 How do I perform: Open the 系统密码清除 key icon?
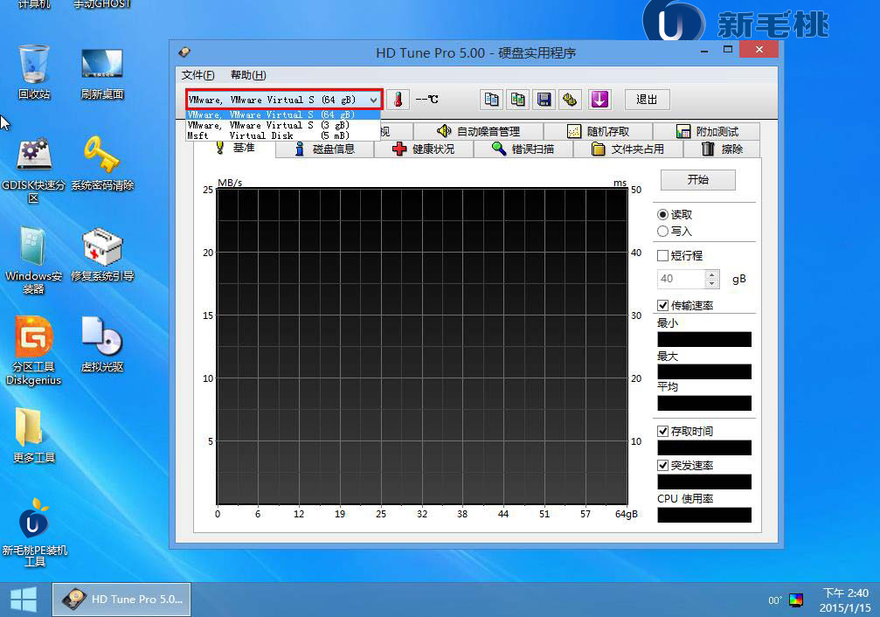pyautogui.click(x=102, y=163)
